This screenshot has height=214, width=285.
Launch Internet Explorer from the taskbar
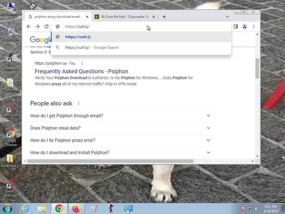[25, 208]
